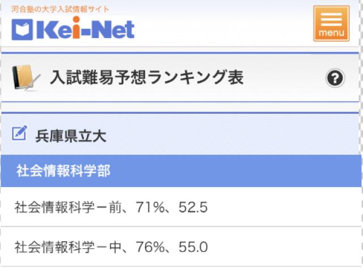Screen dimensions: 363x268
Task: Click the notebook and pen icon
Action: click(x=26, y=78)
